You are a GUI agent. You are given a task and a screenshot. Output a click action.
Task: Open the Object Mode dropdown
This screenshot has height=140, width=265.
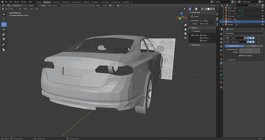[9, 9]
